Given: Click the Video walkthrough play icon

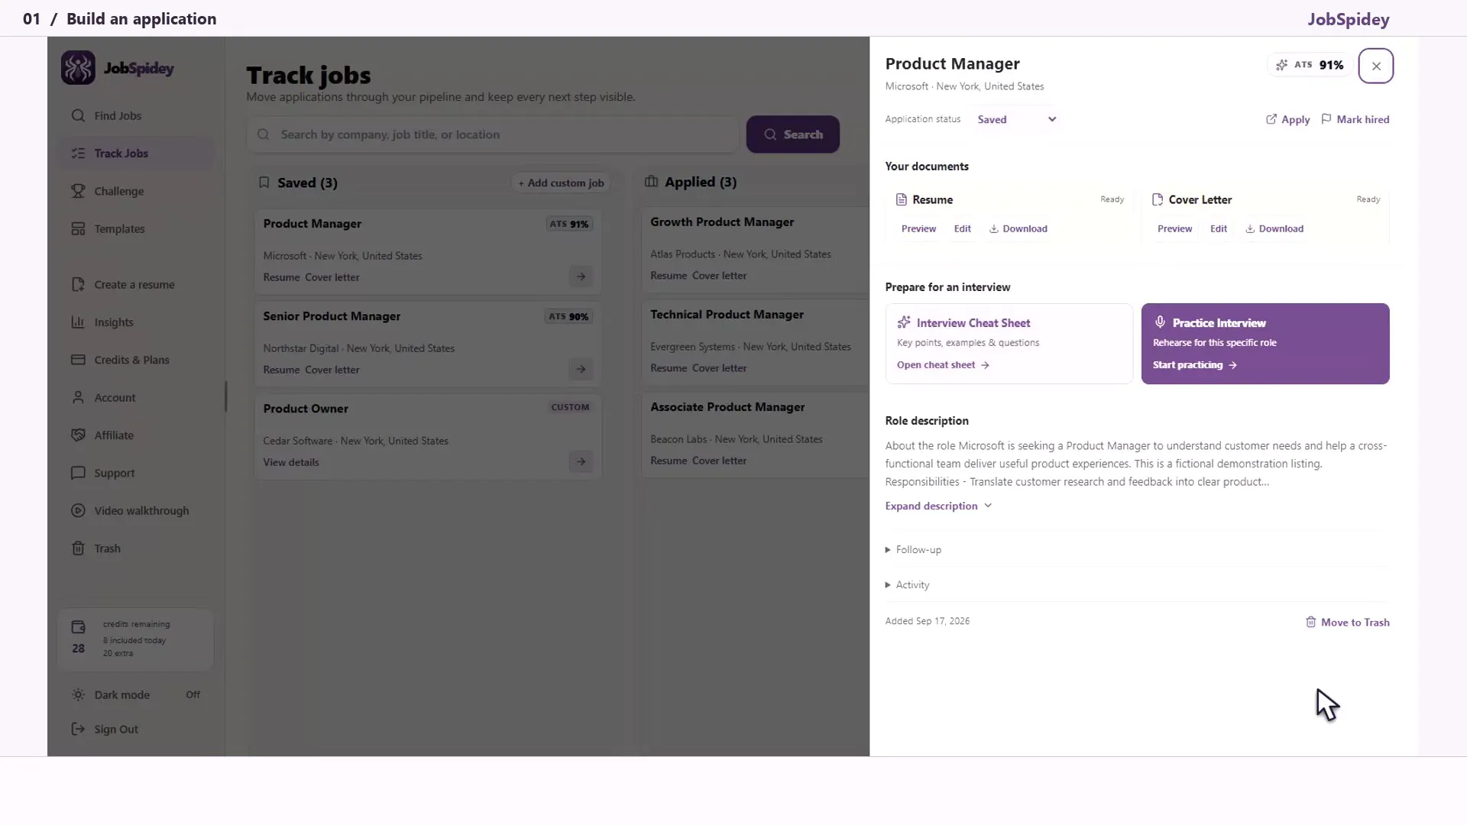Looking at the screenshot, I should [x=78, y=511].
